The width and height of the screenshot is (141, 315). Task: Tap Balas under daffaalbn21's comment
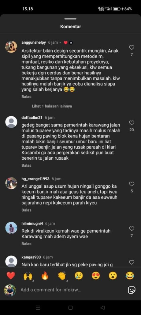pyautogui.click(x=26, y=165)
